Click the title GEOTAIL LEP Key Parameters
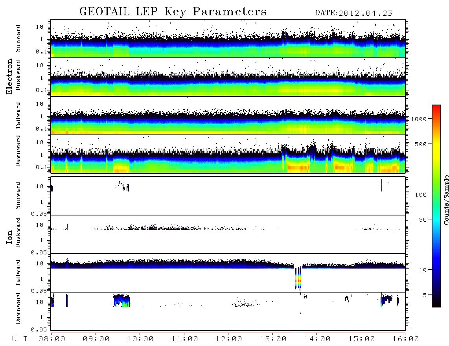The height and width of the screenshot is (346, 449). coord(173,12)
